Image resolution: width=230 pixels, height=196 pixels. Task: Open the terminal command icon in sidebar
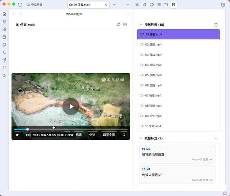pos(4,52)
